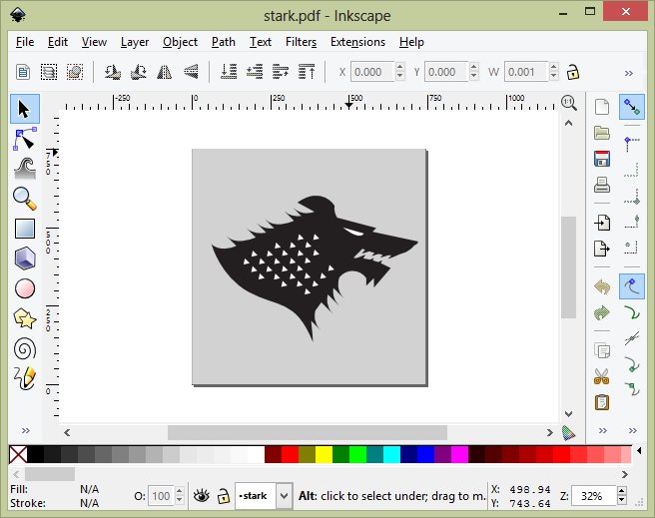Print document printer icon
The width and height of the screenshot is (655, 518).
click(x=602, y=185)
